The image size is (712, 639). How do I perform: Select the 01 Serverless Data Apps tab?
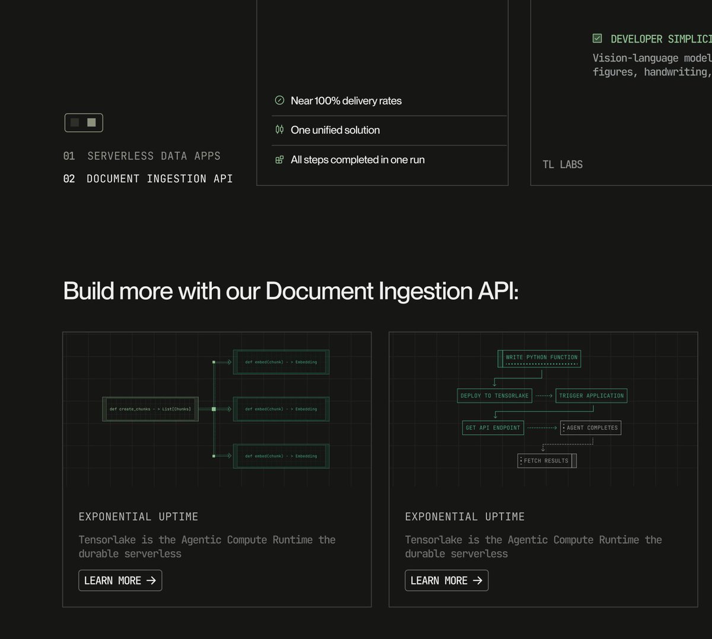click(x=142, y=156)
